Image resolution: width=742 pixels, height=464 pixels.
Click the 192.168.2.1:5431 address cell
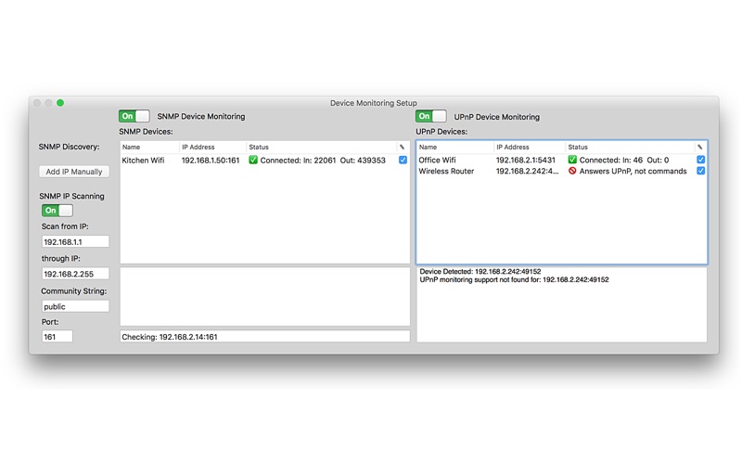pyautogui.click(x=525, y=160)
